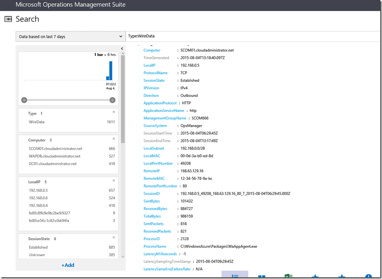Dismiss the LocalIP facet with X
Viewport: 382px width, 279px height.
[114, 181]
